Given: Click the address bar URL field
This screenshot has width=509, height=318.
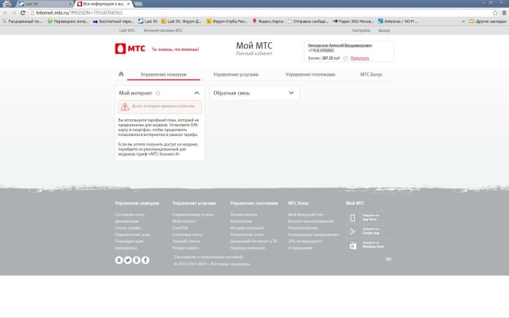Looking at the screenshot, I should [x=260, y=13].
